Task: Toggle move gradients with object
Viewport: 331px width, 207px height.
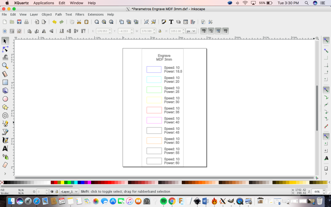Action: (x=218, y=31)
